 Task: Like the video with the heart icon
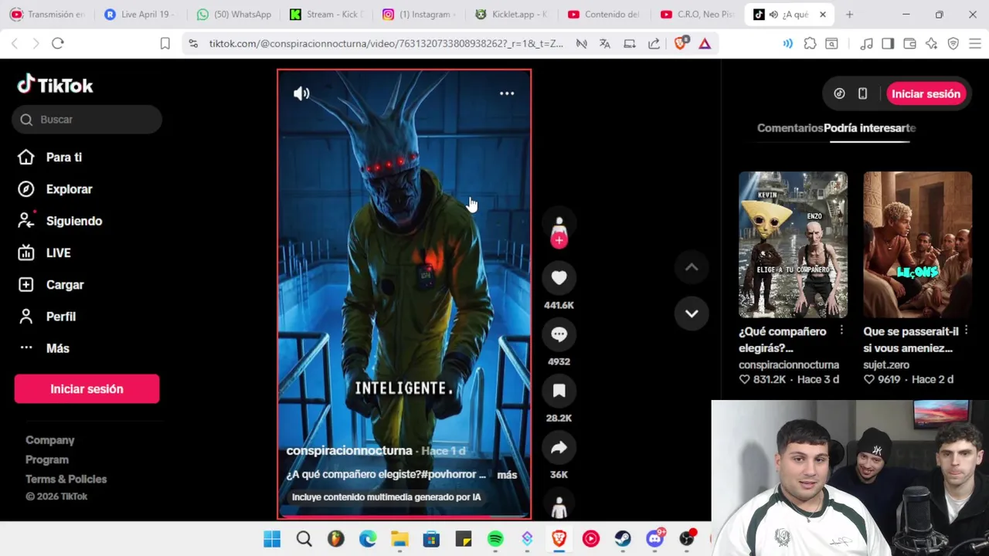(559, 278)
